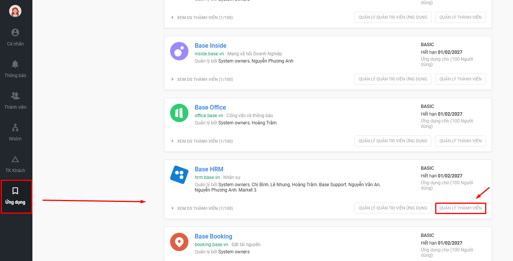Open the user avatar profile picture

coord(15,11)
